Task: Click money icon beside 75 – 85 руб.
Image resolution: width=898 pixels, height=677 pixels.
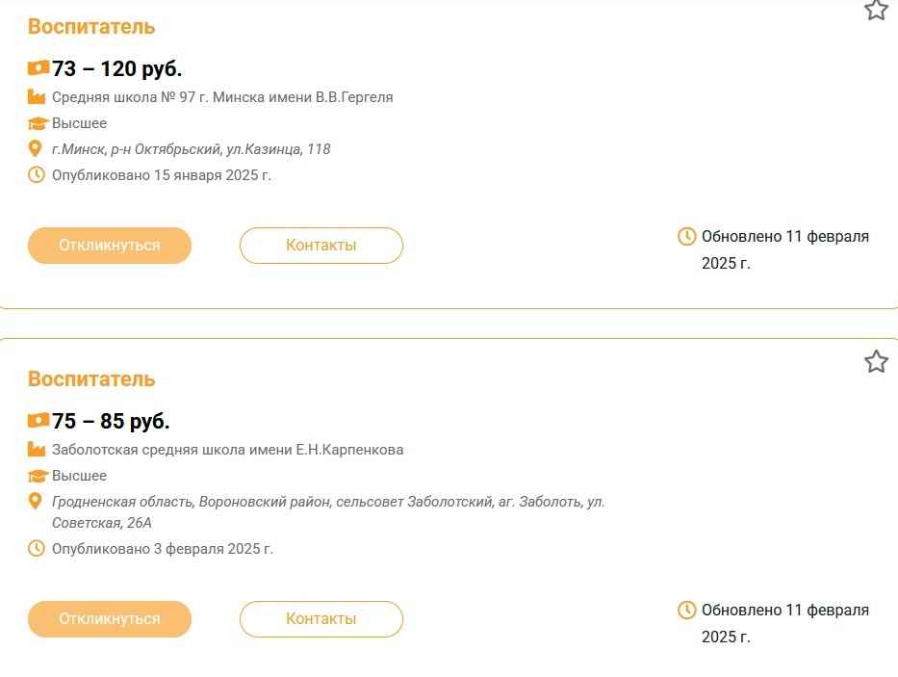Action: 38,421
